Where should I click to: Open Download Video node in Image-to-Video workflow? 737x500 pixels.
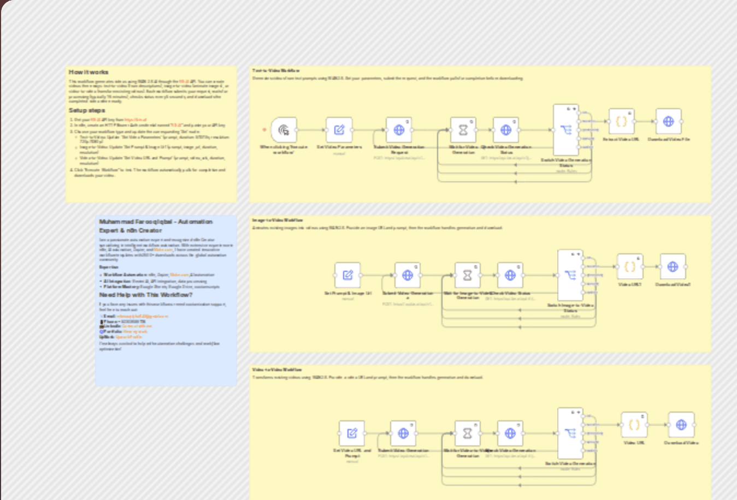pos(673,267)
